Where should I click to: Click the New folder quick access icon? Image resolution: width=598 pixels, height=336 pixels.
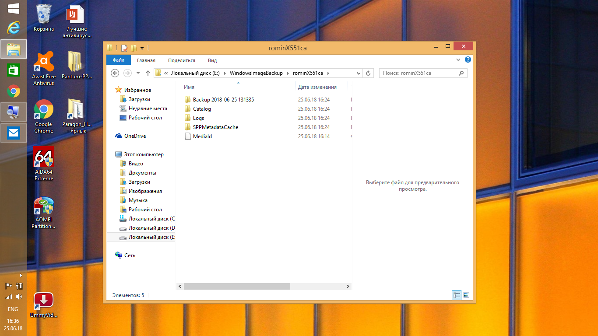pyautogui.click(x=134, y=48)
